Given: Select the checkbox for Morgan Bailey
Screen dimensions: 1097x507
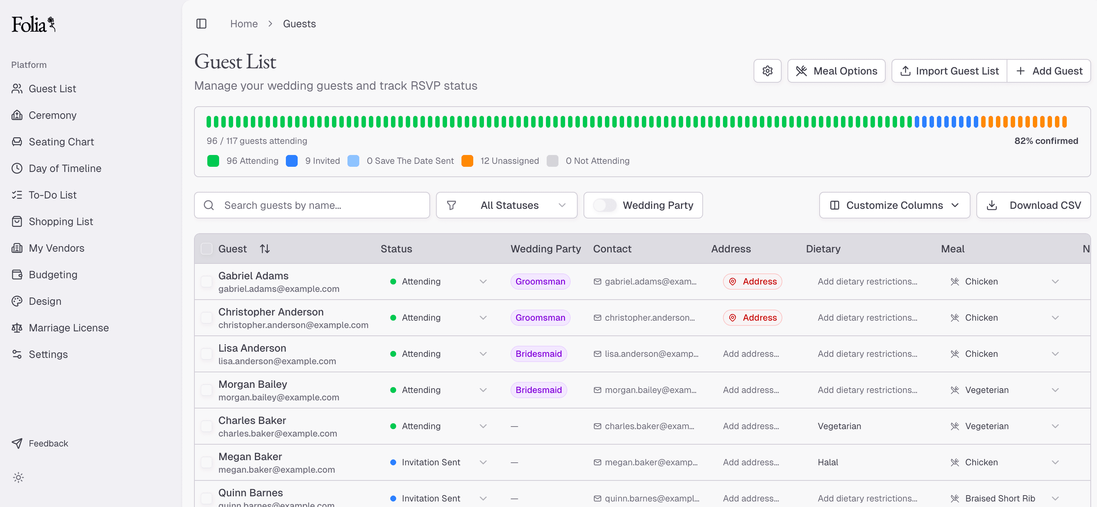Looking at the screenshot, I should (207, 390).
